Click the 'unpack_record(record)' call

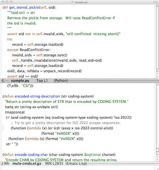[62, 71]
